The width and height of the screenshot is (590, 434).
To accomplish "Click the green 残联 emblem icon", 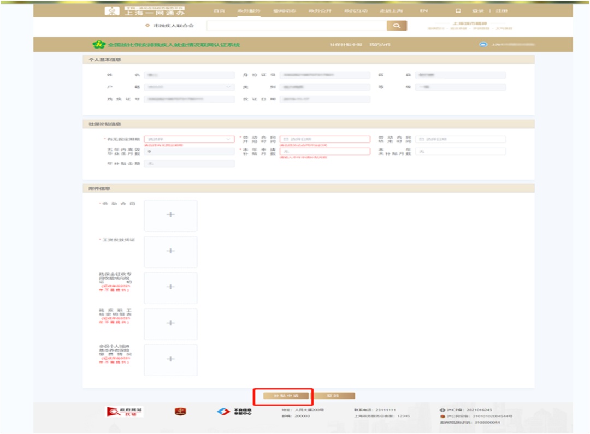I will coord(98,44).
